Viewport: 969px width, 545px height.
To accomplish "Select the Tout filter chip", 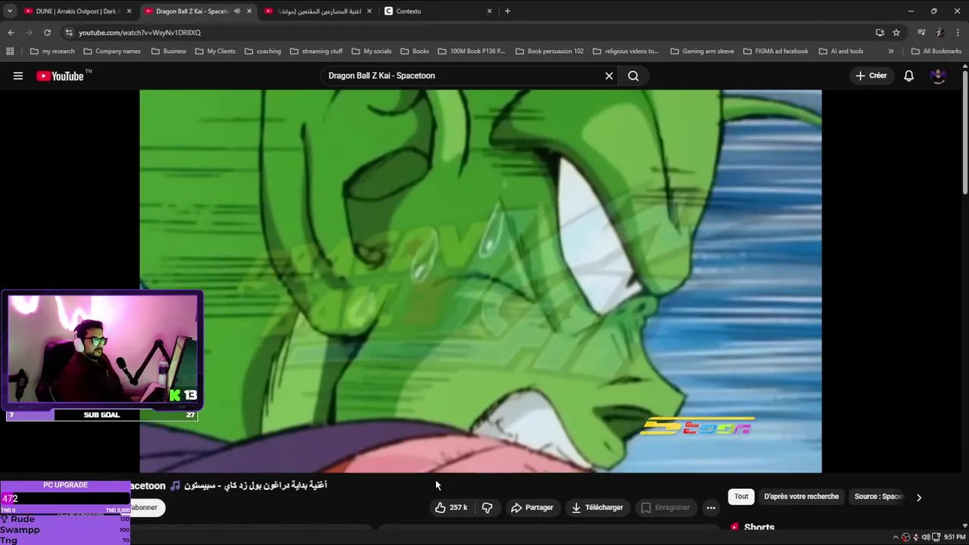I will pos(741,497).
